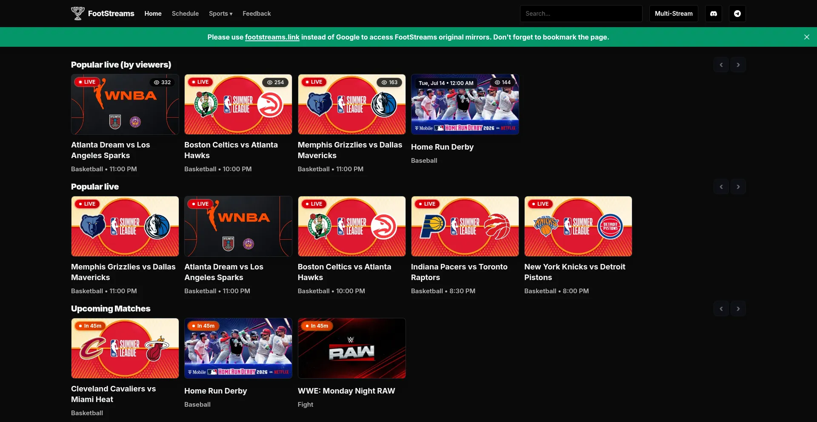The image size is (817, 422).
Task: Open the Telegram icon button
Action: click(737, 14)
